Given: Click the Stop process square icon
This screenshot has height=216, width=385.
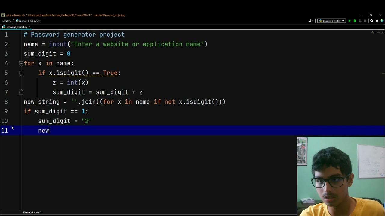Looking at the screenshot, I should [365, 21].
